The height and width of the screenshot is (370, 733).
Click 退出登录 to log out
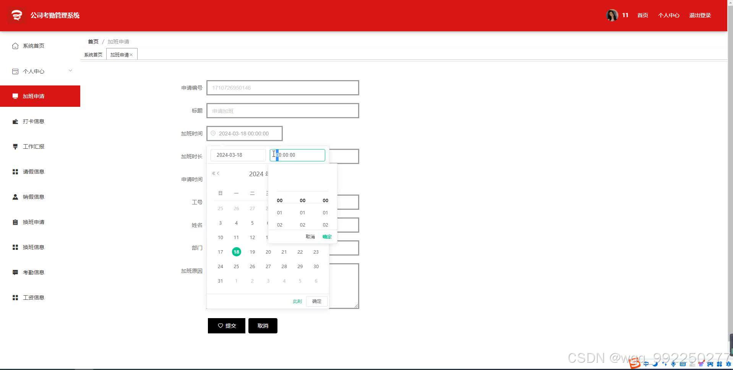700,15
